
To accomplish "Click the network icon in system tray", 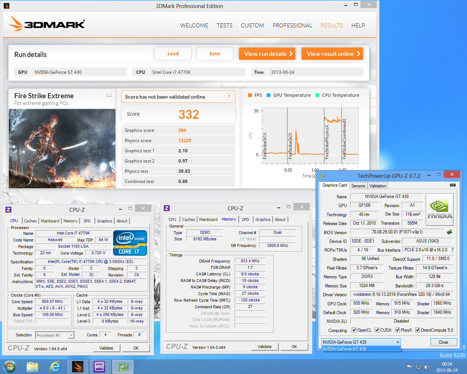I will tap(418, 367).
